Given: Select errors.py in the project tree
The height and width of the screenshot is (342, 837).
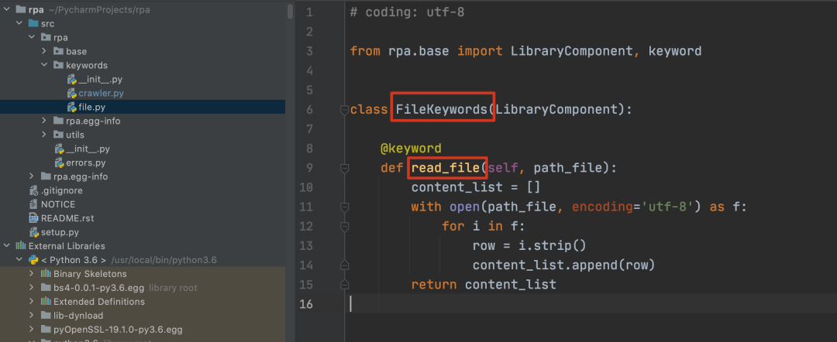Looking at the screenshot, I should [x=86, y=162].
